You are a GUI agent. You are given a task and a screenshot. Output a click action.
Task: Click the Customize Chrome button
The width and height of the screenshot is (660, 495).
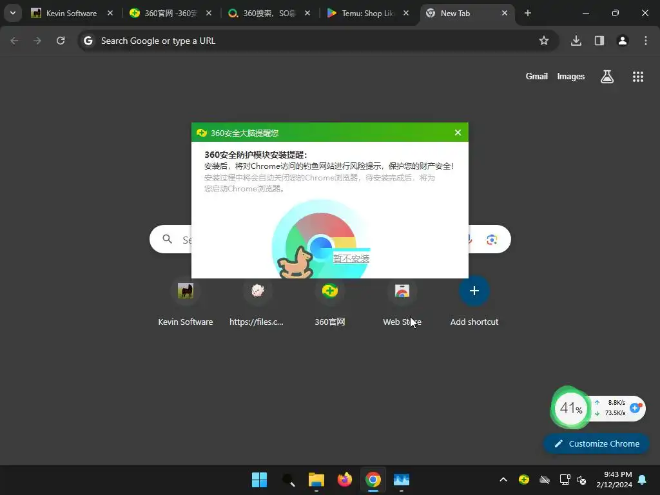coord(596,443)
